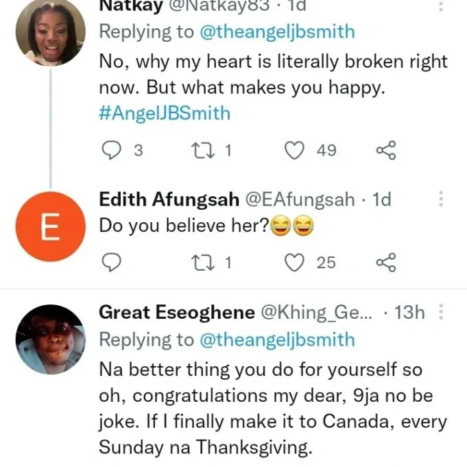The width and height of the screenshot is (467, 467).
Task: Open Great Eseoghene's profile name
Action: (176, 313)
